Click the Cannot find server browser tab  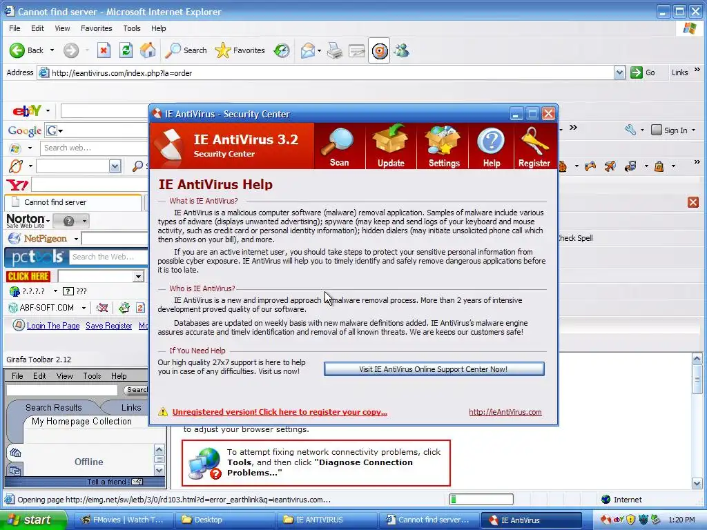(73, 202)
